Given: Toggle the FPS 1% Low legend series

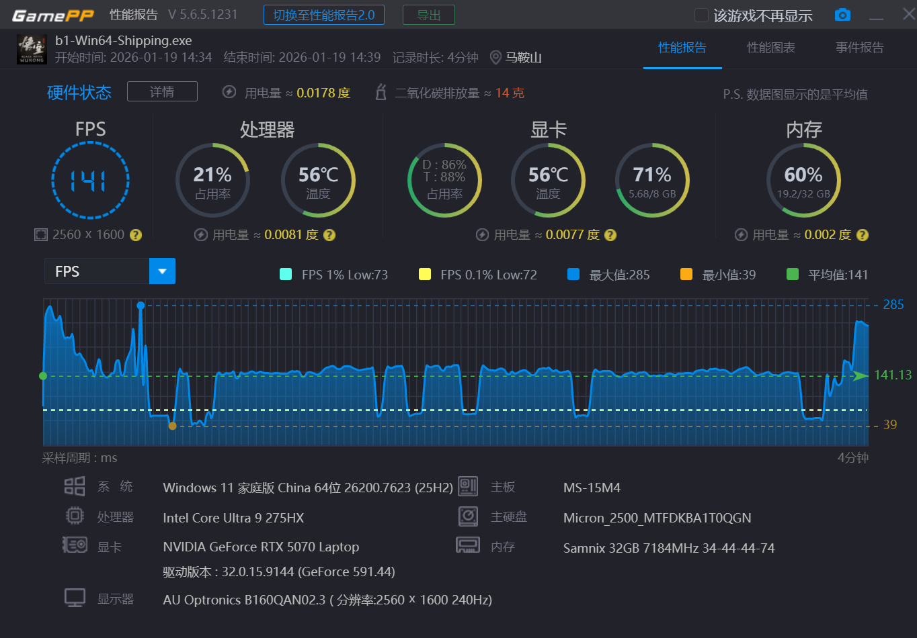Looking at the screenshot, I should point(286,274).
